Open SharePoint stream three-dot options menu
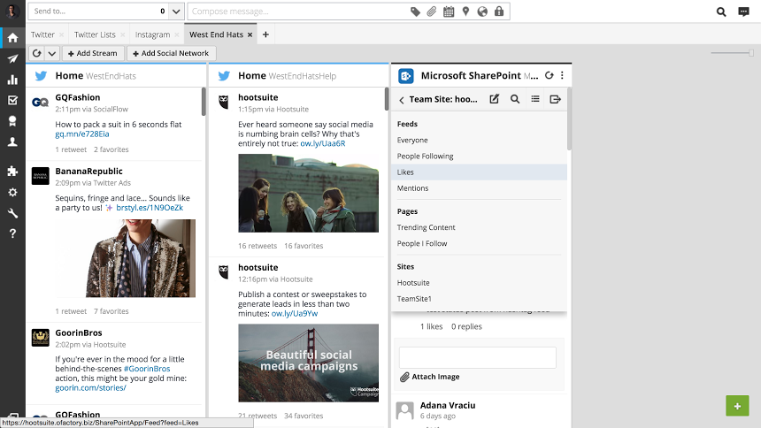This screenshot has height=428, width=761. [562, 75]
